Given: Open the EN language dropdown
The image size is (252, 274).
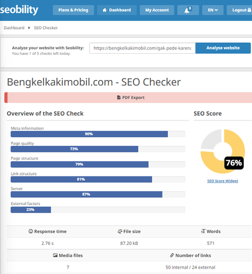Looking at the screenshot, I should click(x=212, y=10).
